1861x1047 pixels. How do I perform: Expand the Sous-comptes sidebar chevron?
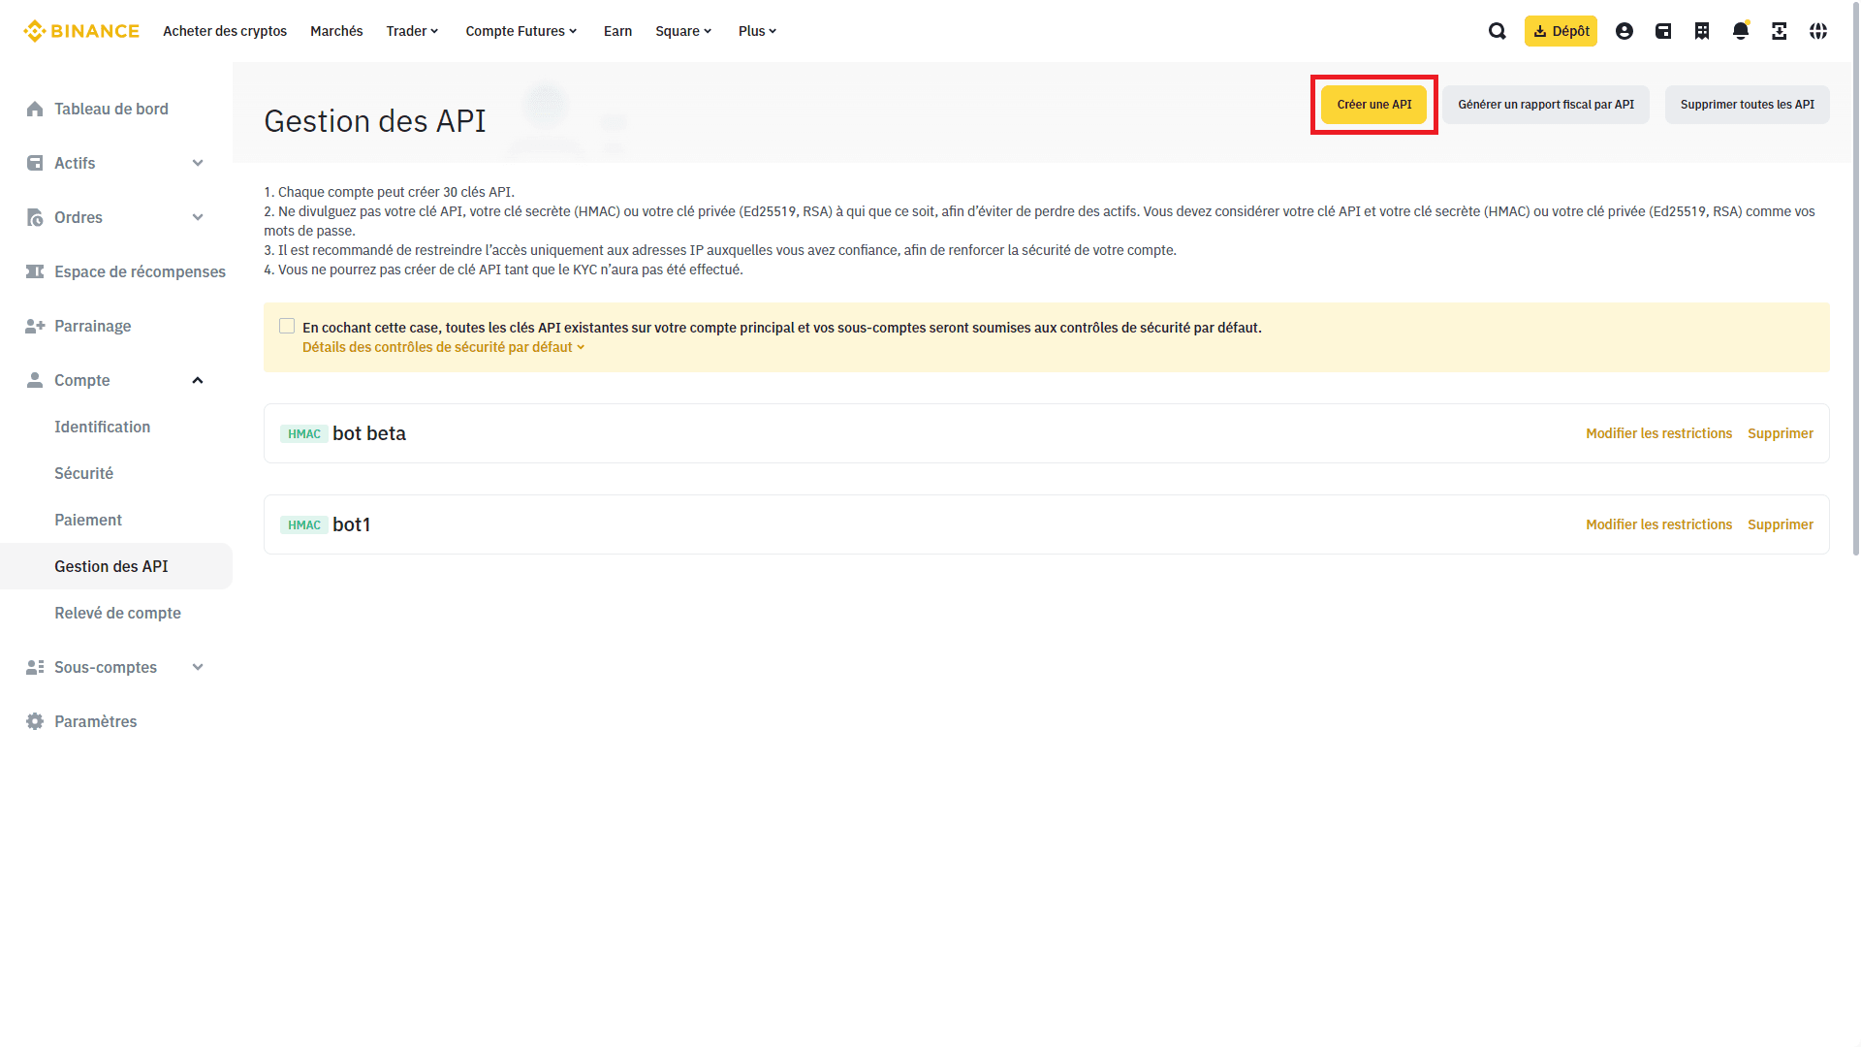pos(198,667)
